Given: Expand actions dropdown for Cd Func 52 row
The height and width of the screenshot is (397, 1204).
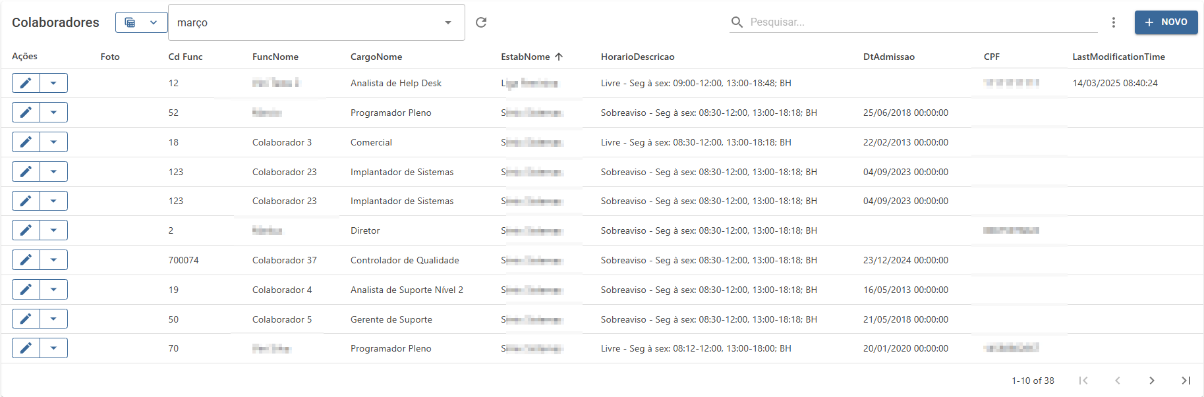Looking at the screenshot, I should (54, 113).
